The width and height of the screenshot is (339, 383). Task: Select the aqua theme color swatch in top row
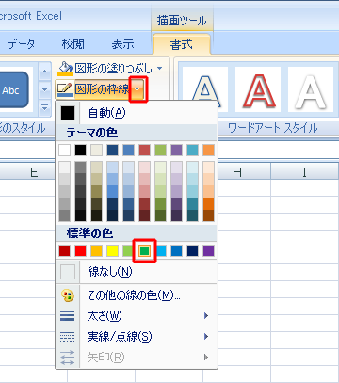192,151
